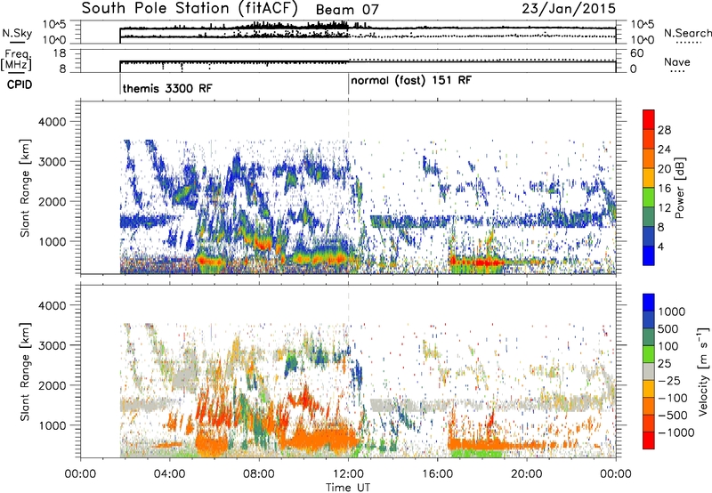
Task: Click the "N.Sky" legend label
Action: point(17,33)
